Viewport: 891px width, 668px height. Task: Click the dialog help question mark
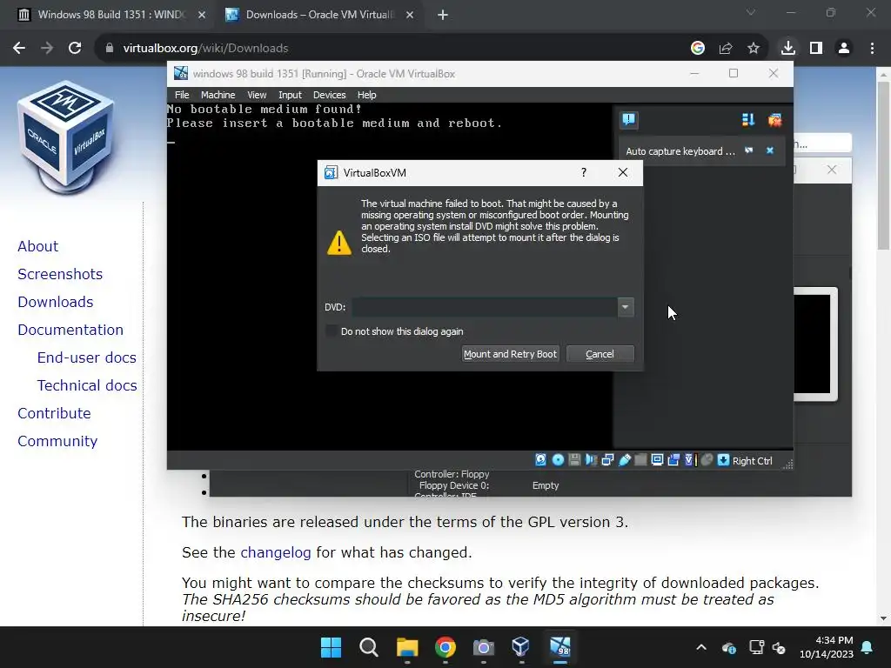tap(584, 172)
